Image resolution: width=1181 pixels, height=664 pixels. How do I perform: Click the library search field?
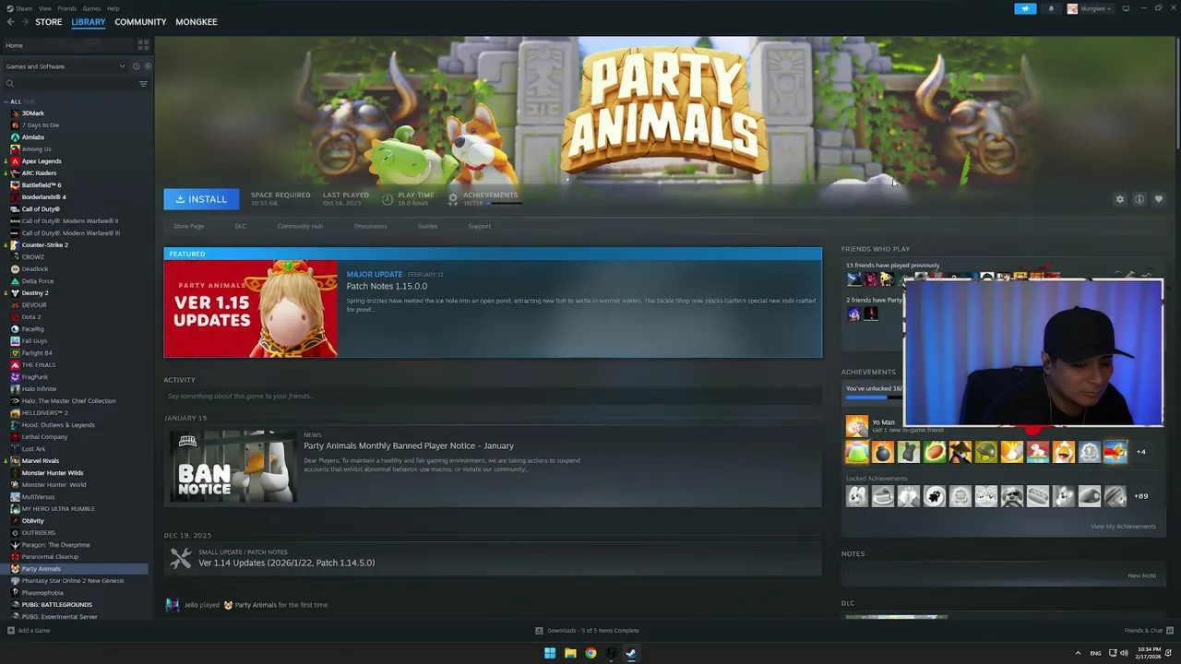pos(69,84)
